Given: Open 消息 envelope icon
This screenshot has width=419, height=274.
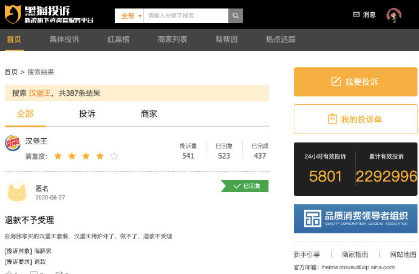Looking at the screenshot, I should point(356,15).
